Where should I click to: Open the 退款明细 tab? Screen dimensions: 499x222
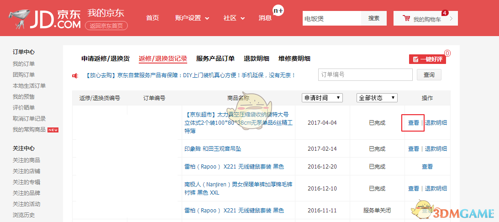[x=257, y=58]
